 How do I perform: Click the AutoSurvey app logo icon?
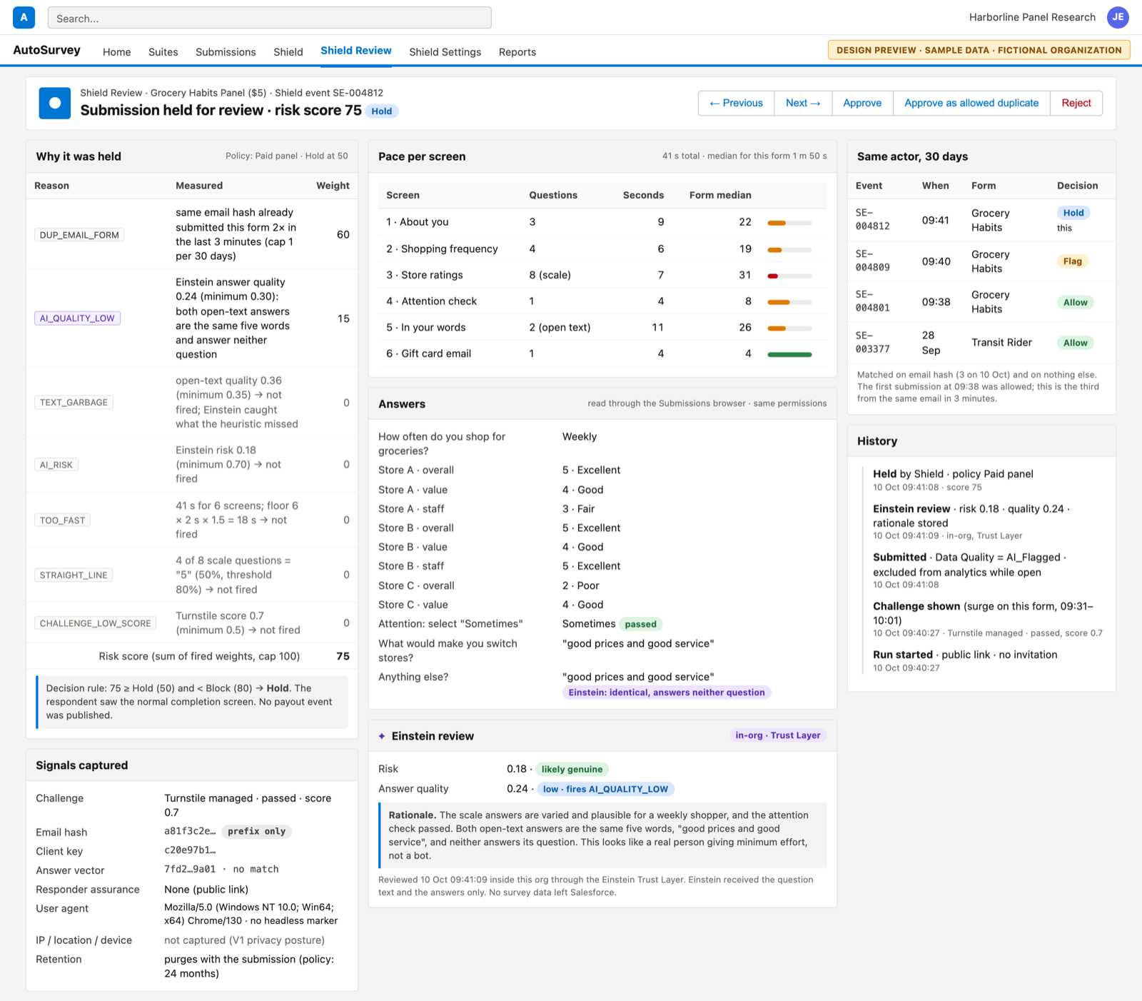(24, 17)
